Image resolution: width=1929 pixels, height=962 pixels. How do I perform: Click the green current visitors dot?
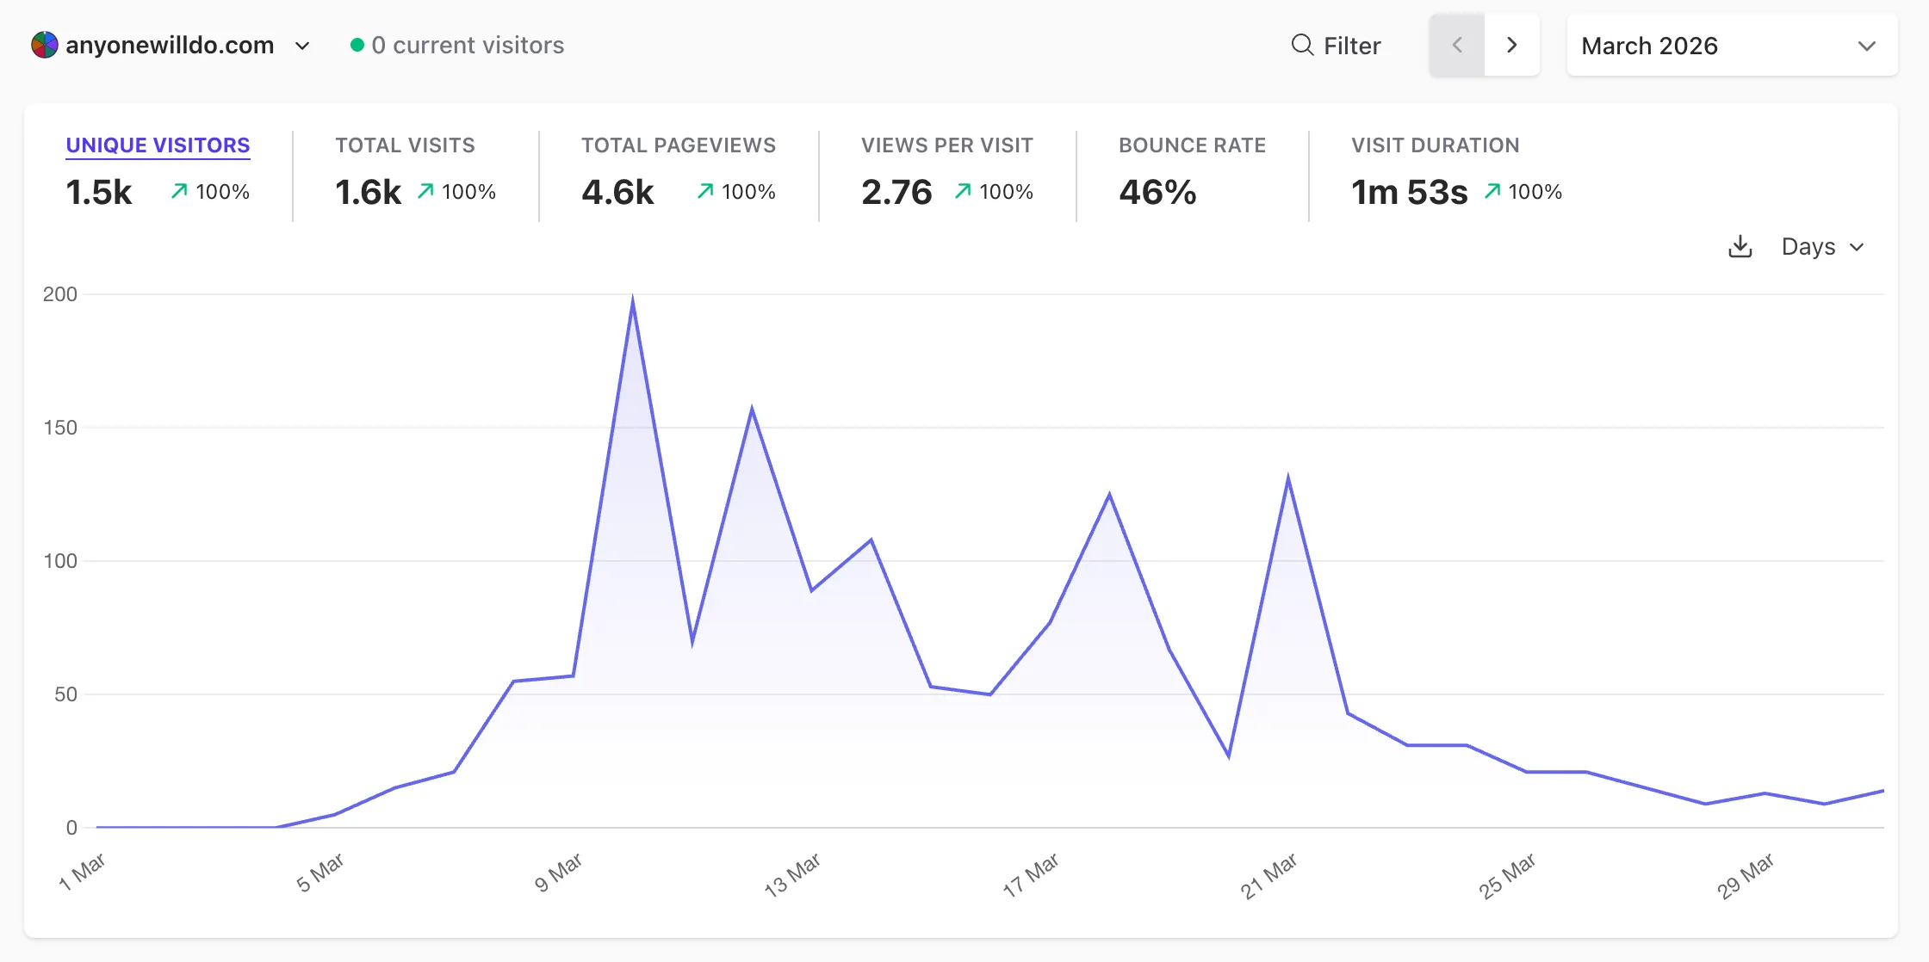(357, 45)
